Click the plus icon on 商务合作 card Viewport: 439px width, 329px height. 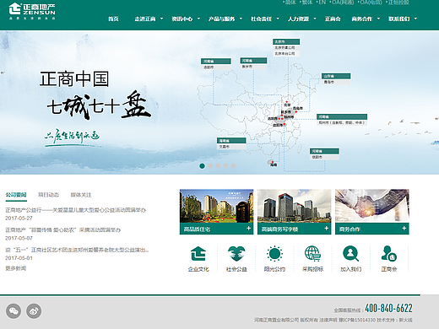tap(404, 229)
